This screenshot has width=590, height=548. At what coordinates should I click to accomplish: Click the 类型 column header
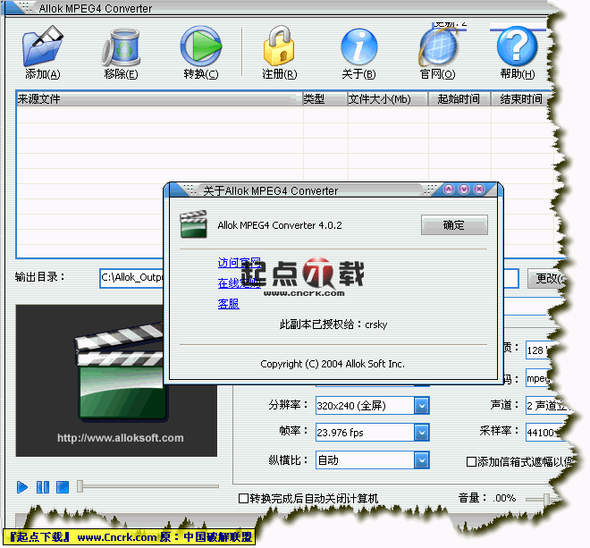(x=325, y=99)
